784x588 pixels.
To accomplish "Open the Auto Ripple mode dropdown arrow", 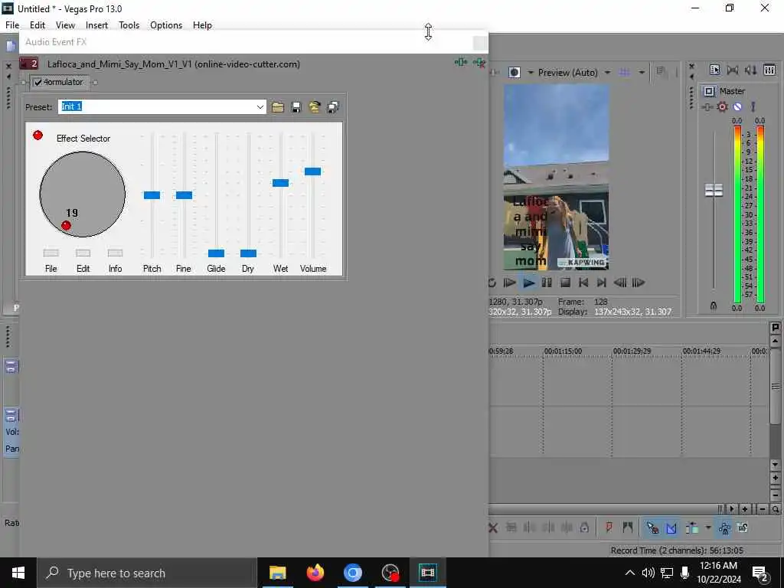I will coord(707,528).
